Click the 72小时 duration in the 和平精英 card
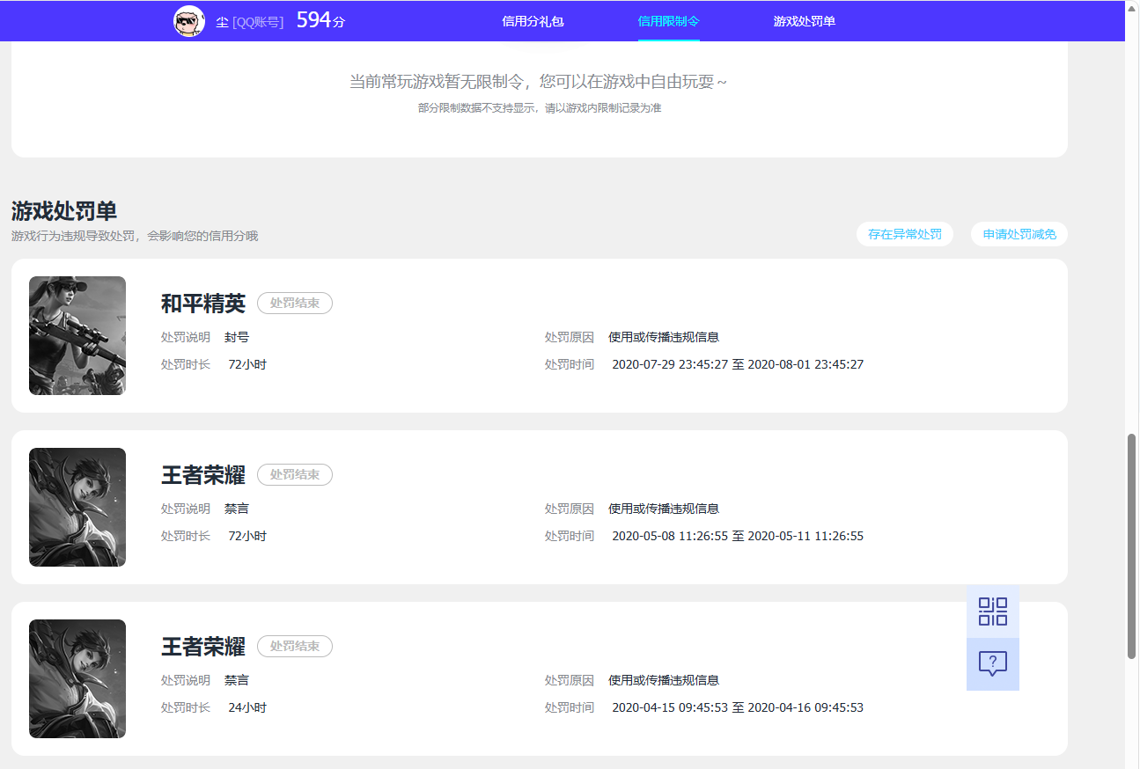 247,364
